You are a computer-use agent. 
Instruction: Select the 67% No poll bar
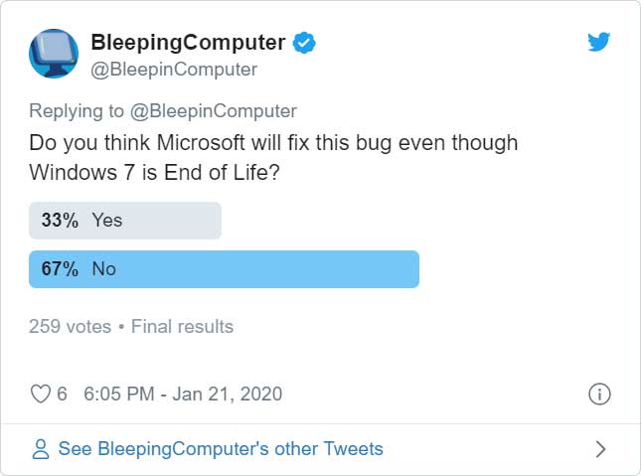coord(224,269)
